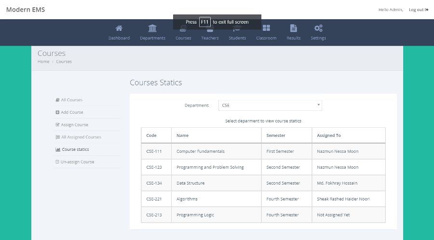Click the Classroom grid icon

pyautogui.click(x=266, y=28)
